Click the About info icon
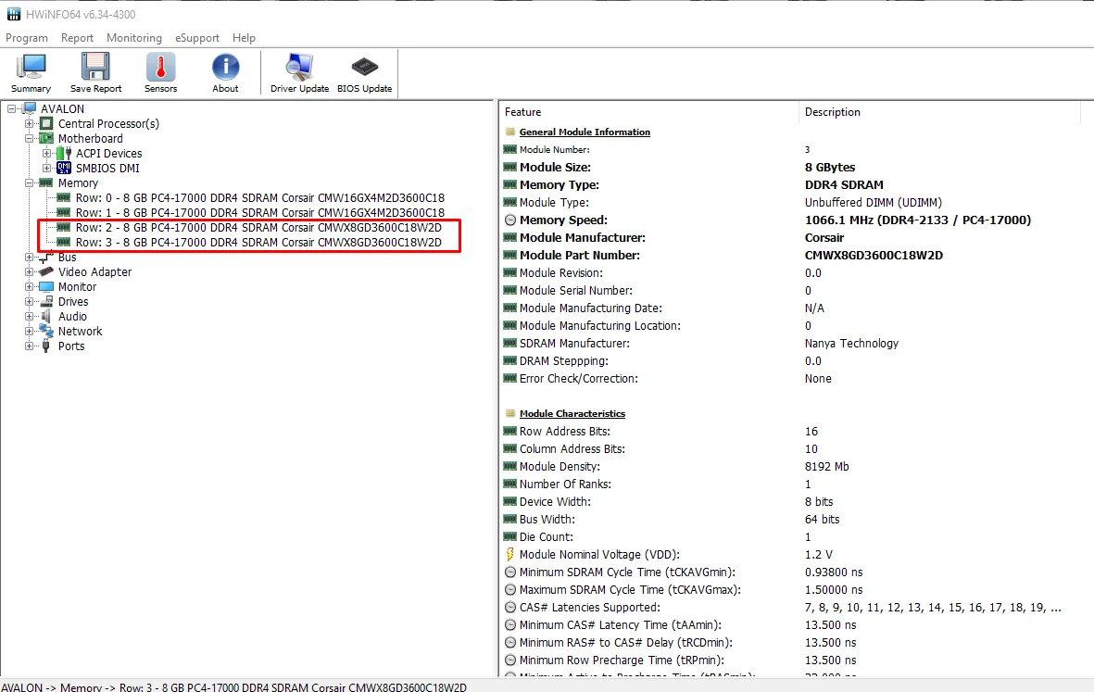1094x692 pixels. tap(225, 68)
